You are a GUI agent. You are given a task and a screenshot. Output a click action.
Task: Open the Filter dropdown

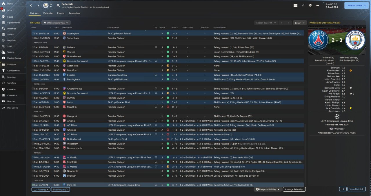pos(300,23)
